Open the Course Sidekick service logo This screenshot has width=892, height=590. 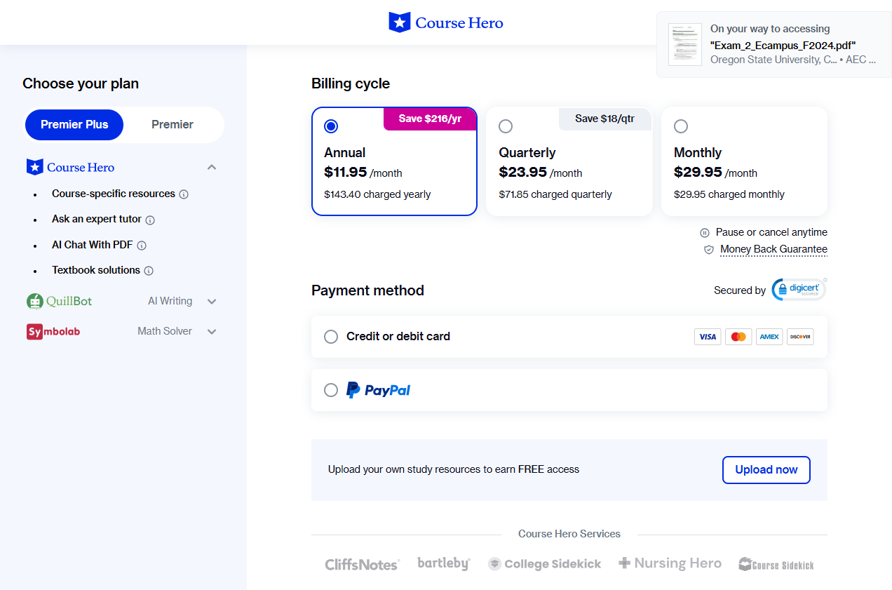(x=776, y=565)
